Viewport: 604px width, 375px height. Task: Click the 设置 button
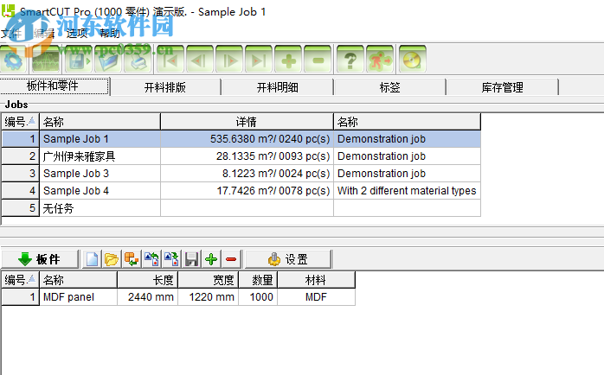click(x=288, y=259)
